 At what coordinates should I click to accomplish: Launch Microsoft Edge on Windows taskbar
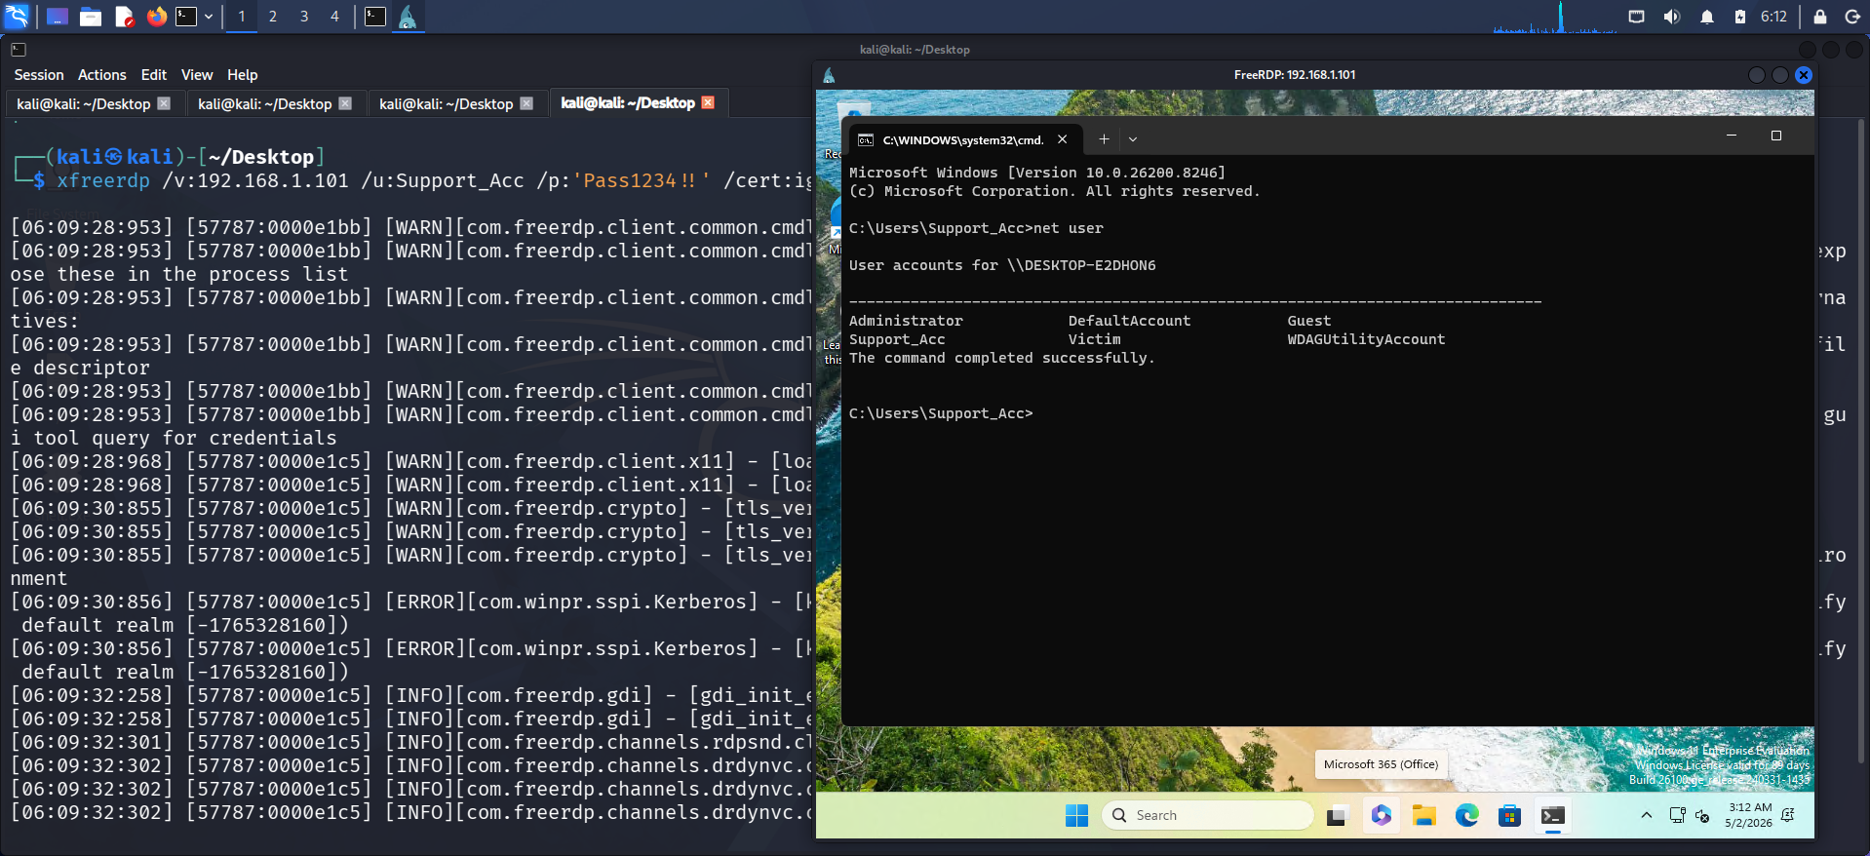[1467, 816]
